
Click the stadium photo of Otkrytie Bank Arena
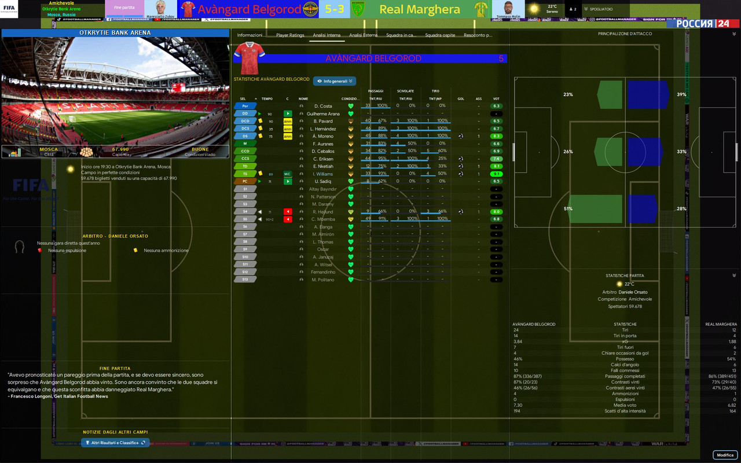116,92
